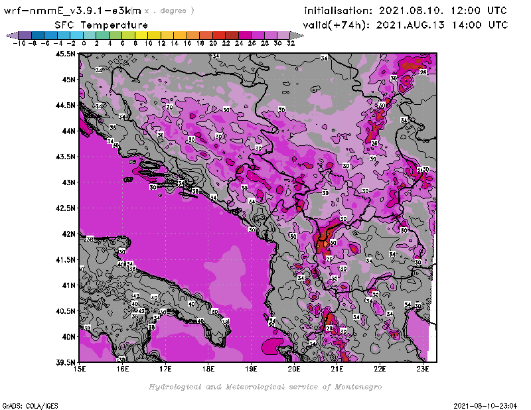Click the '42.5N' latitude label
The width and height of the screenshot is (531, 410).
(65, 208)
